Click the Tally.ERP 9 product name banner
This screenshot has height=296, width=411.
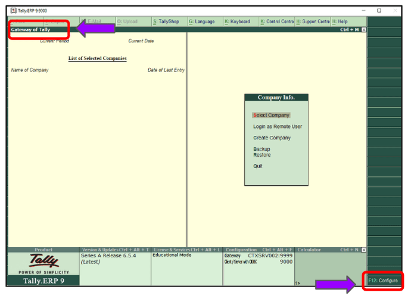43,281
